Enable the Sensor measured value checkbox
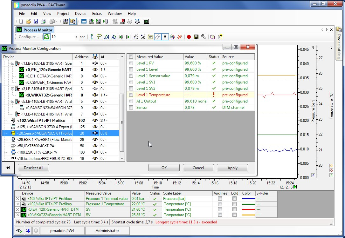The width and height of the screenshot is (345, 238). pos(131,108)
